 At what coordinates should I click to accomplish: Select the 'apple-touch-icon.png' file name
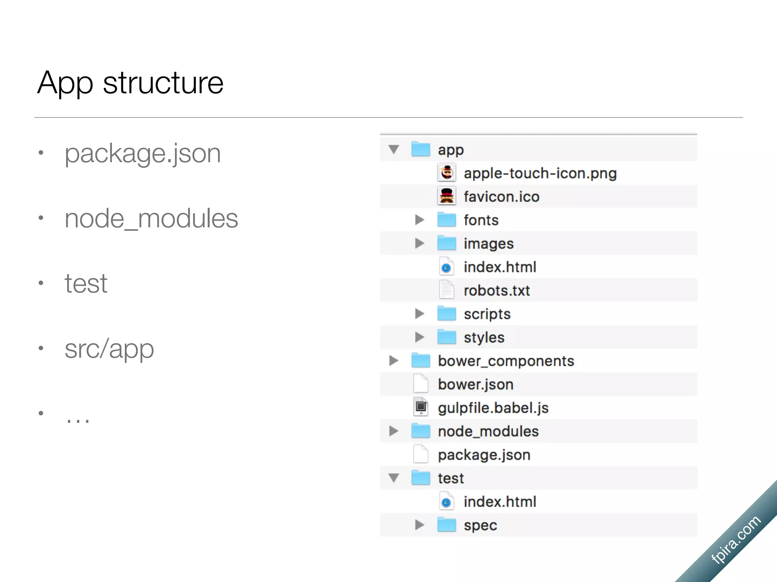pyautogui.click(x=540, y=174)
